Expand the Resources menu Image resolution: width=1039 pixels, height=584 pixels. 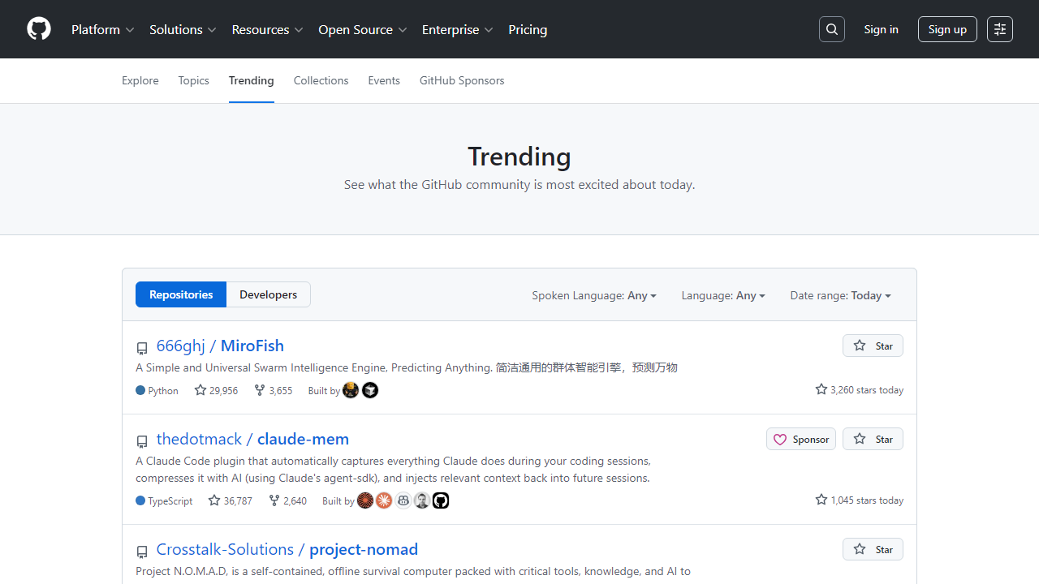click(268, 29)
